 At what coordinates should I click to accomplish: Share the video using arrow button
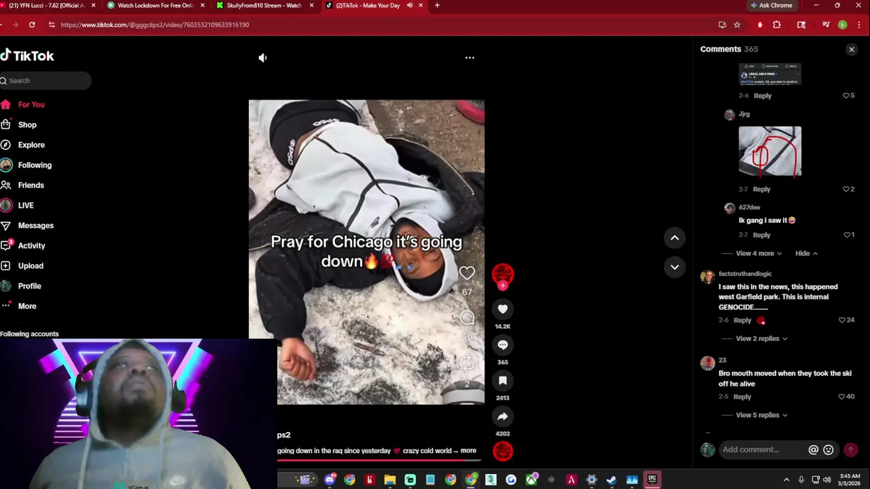tap(503, 416)
